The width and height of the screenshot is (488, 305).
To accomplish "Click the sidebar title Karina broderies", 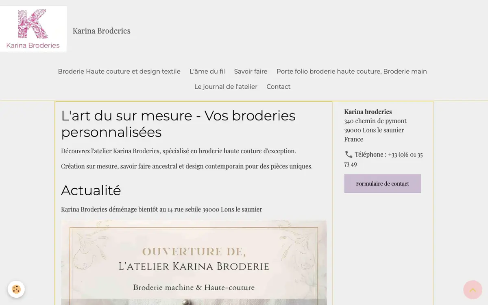I will pyautogui.click(x=368, y=111).
